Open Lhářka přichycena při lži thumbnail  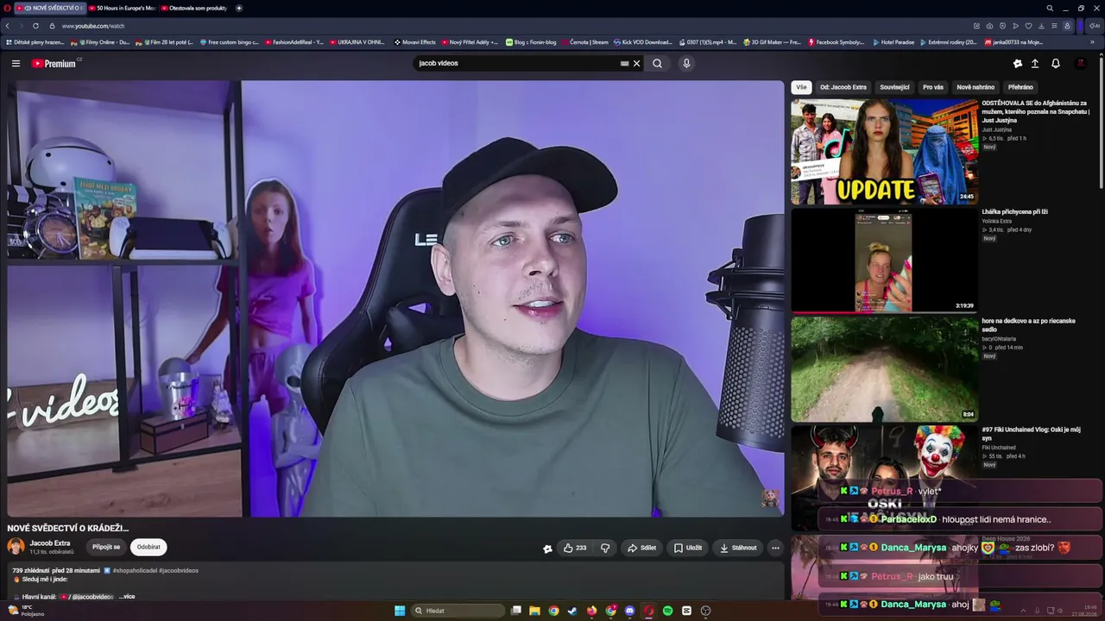tap(884, 260)
